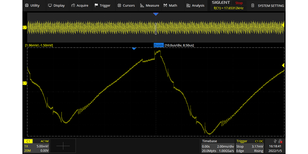Viewport: 308px width, 154px height.
Task: Click the plus add-channel box
Action: click(63, 146)
